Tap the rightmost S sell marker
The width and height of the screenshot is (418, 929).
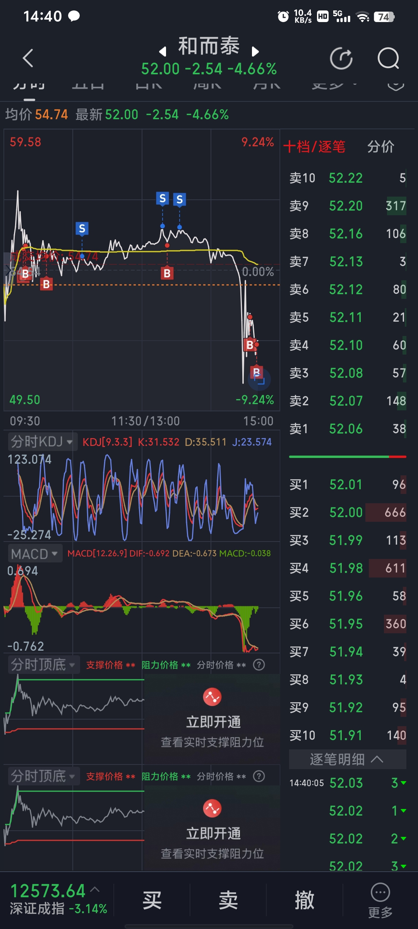pyautogui.click(x=180, y=200)
